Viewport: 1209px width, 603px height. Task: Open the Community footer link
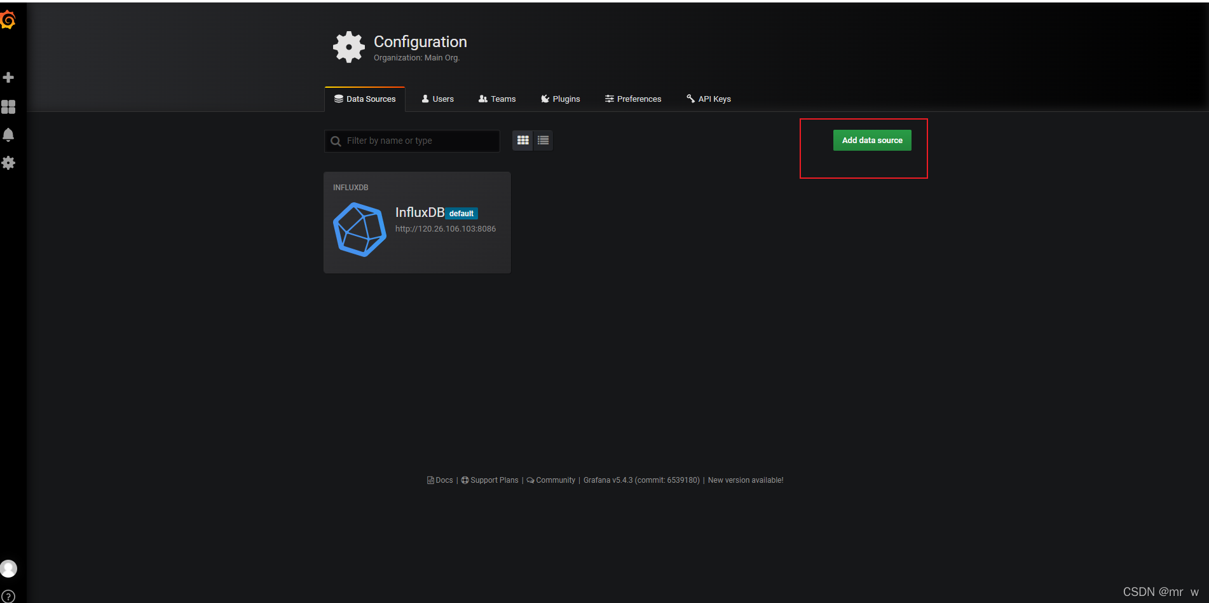(551, 480)
